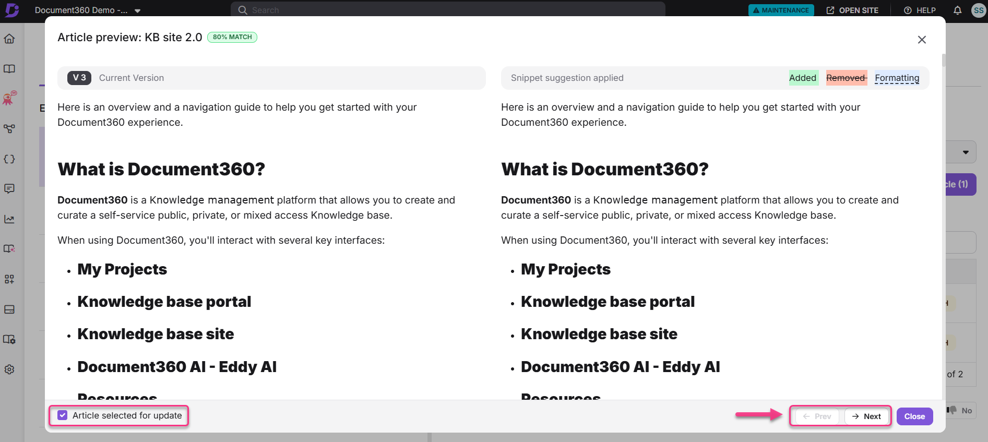Focus the top Search field
The width and height of the screenshot is (988, 442).
[x=448, y=10]
